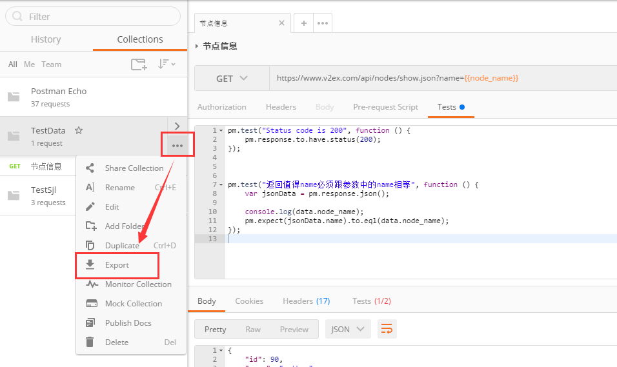
Task: Open the response Headers (17) tab
Action: (306, 301)
